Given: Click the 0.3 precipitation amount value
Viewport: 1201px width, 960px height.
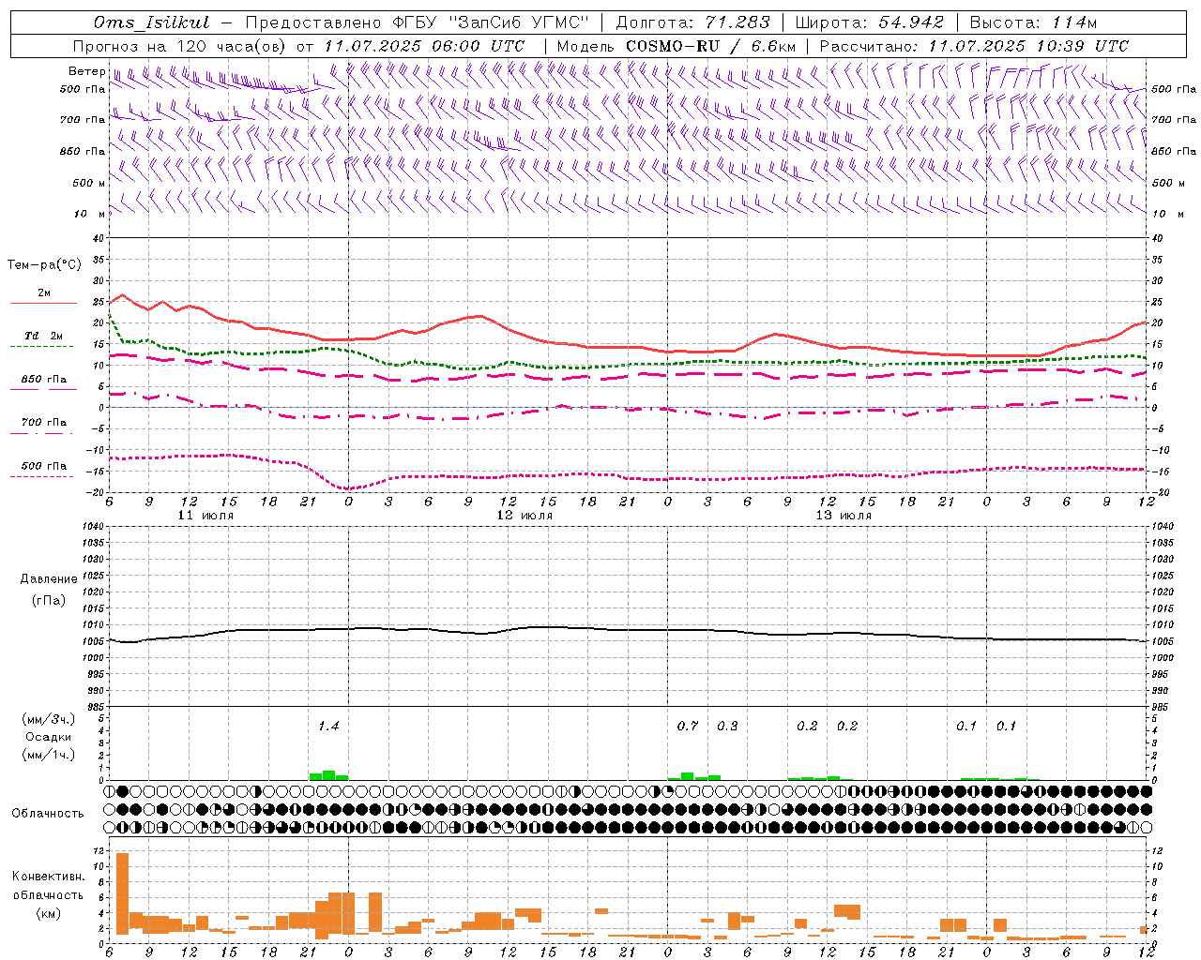Looking at the screenshot, I should (x=727, y=726).
